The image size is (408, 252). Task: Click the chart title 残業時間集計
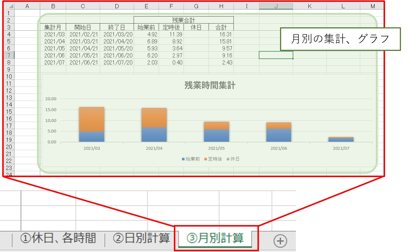tap(210, 85)
